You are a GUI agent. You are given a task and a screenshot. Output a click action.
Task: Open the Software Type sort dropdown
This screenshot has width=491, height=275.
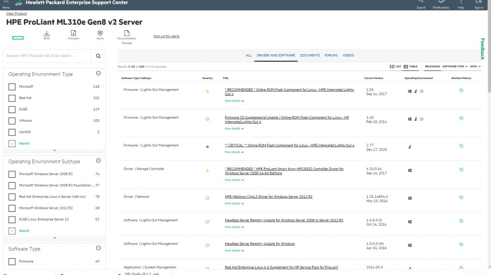(455, 67)
